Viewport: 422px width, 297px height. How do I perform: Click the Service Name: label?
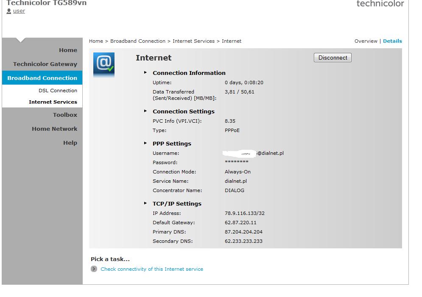pos(170,181)
